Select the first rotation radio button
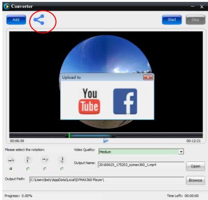Image resolution: width=208 pixels, height=200 pixels. tap(11, 169)
